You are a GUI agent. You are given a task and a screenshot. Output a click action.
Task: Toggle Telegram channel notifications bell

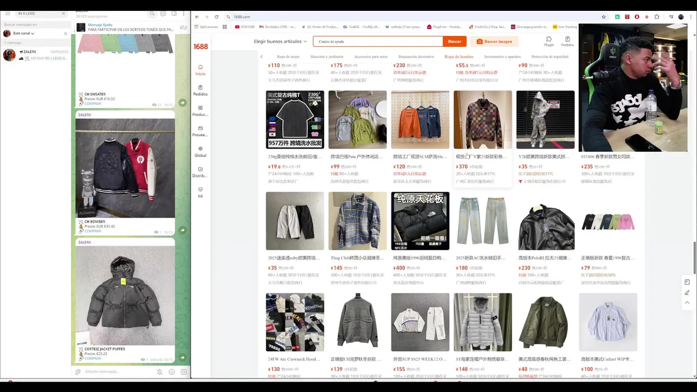click(160, 372)
